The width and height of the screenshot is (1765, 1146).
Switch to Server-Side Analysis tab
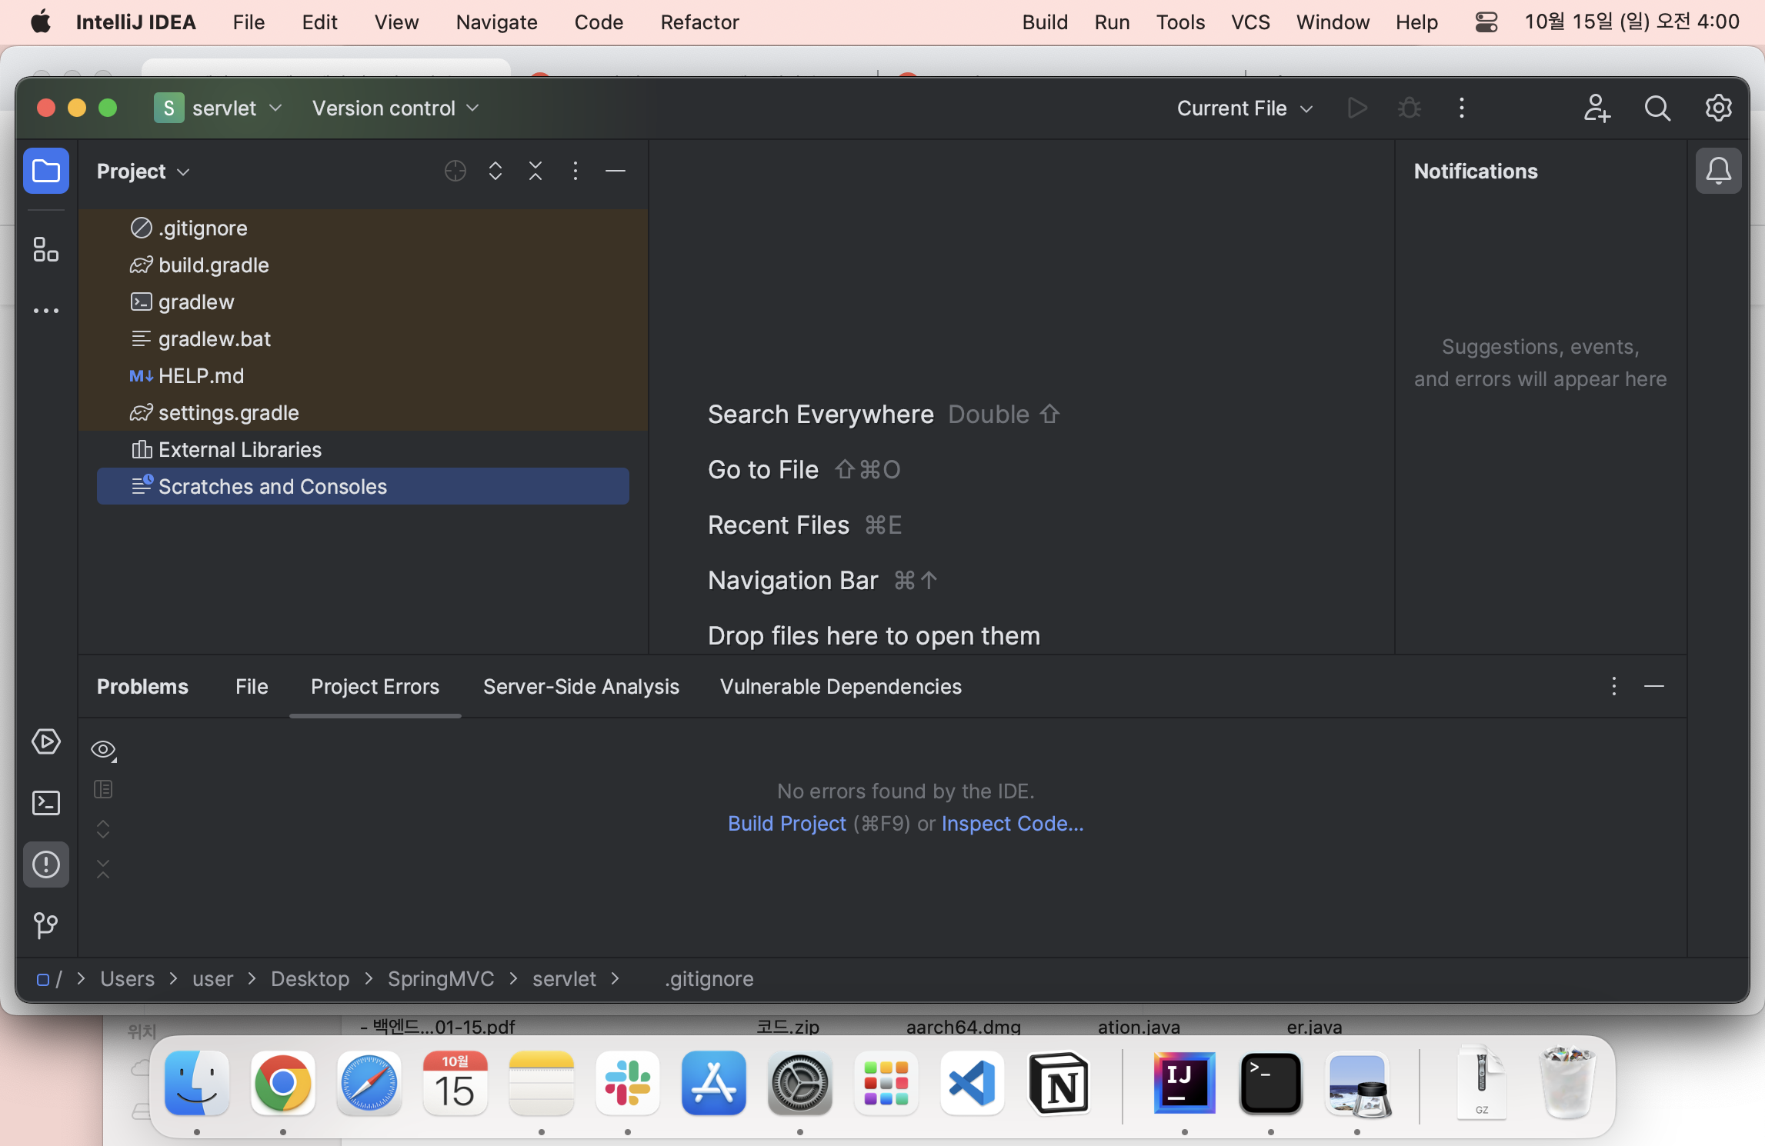pyautogui.click(x=581, y=686)
